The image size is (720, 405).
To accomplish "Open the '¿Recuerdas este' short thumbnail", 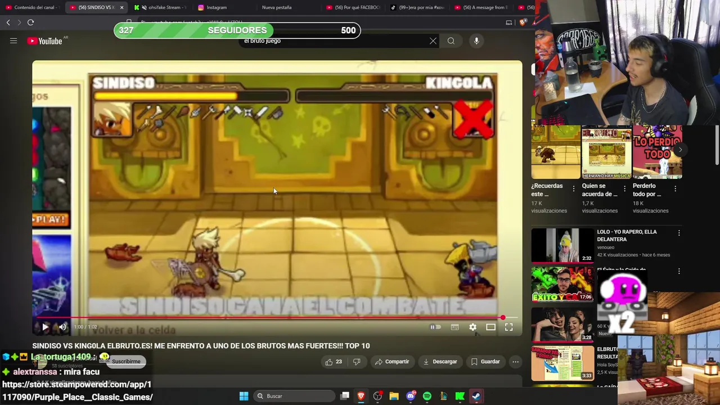I will click(x=556, y=152).
